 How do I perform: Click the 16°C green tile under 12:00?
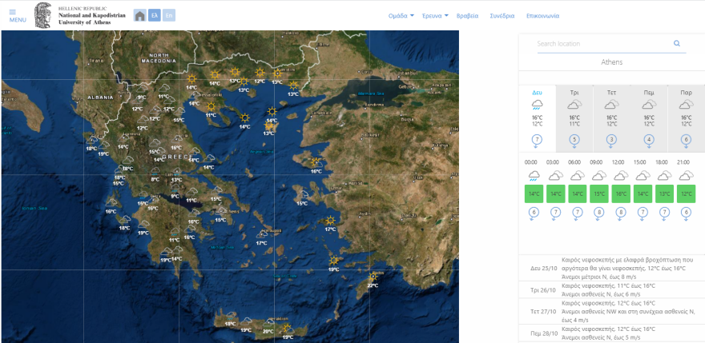point(621,194)
